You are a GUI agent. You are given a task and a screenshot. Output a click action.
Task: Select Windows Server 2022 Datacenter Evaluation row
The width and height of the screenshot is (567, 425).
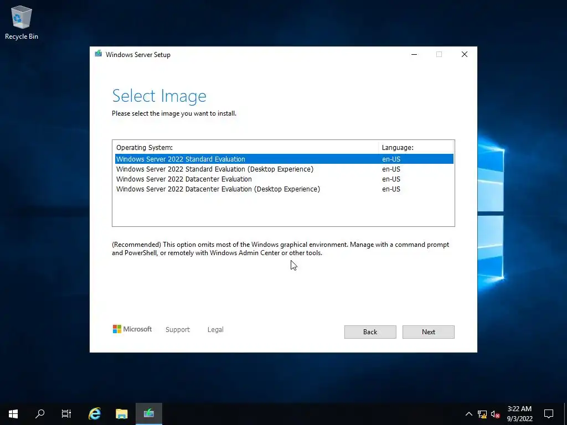284,179
